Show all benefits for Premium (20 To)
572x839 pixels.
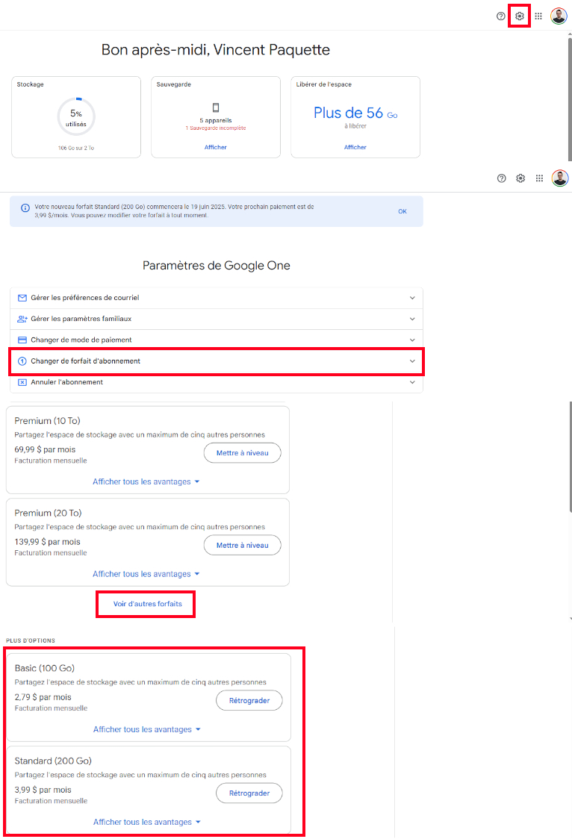(146, 574)
